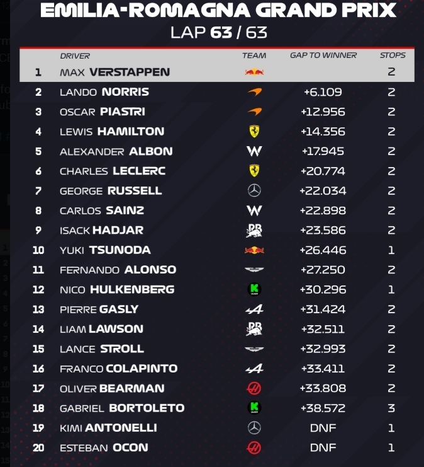The image size is (424, 467).
Task: Select the TEAM column header
Action: coord(254,55)
